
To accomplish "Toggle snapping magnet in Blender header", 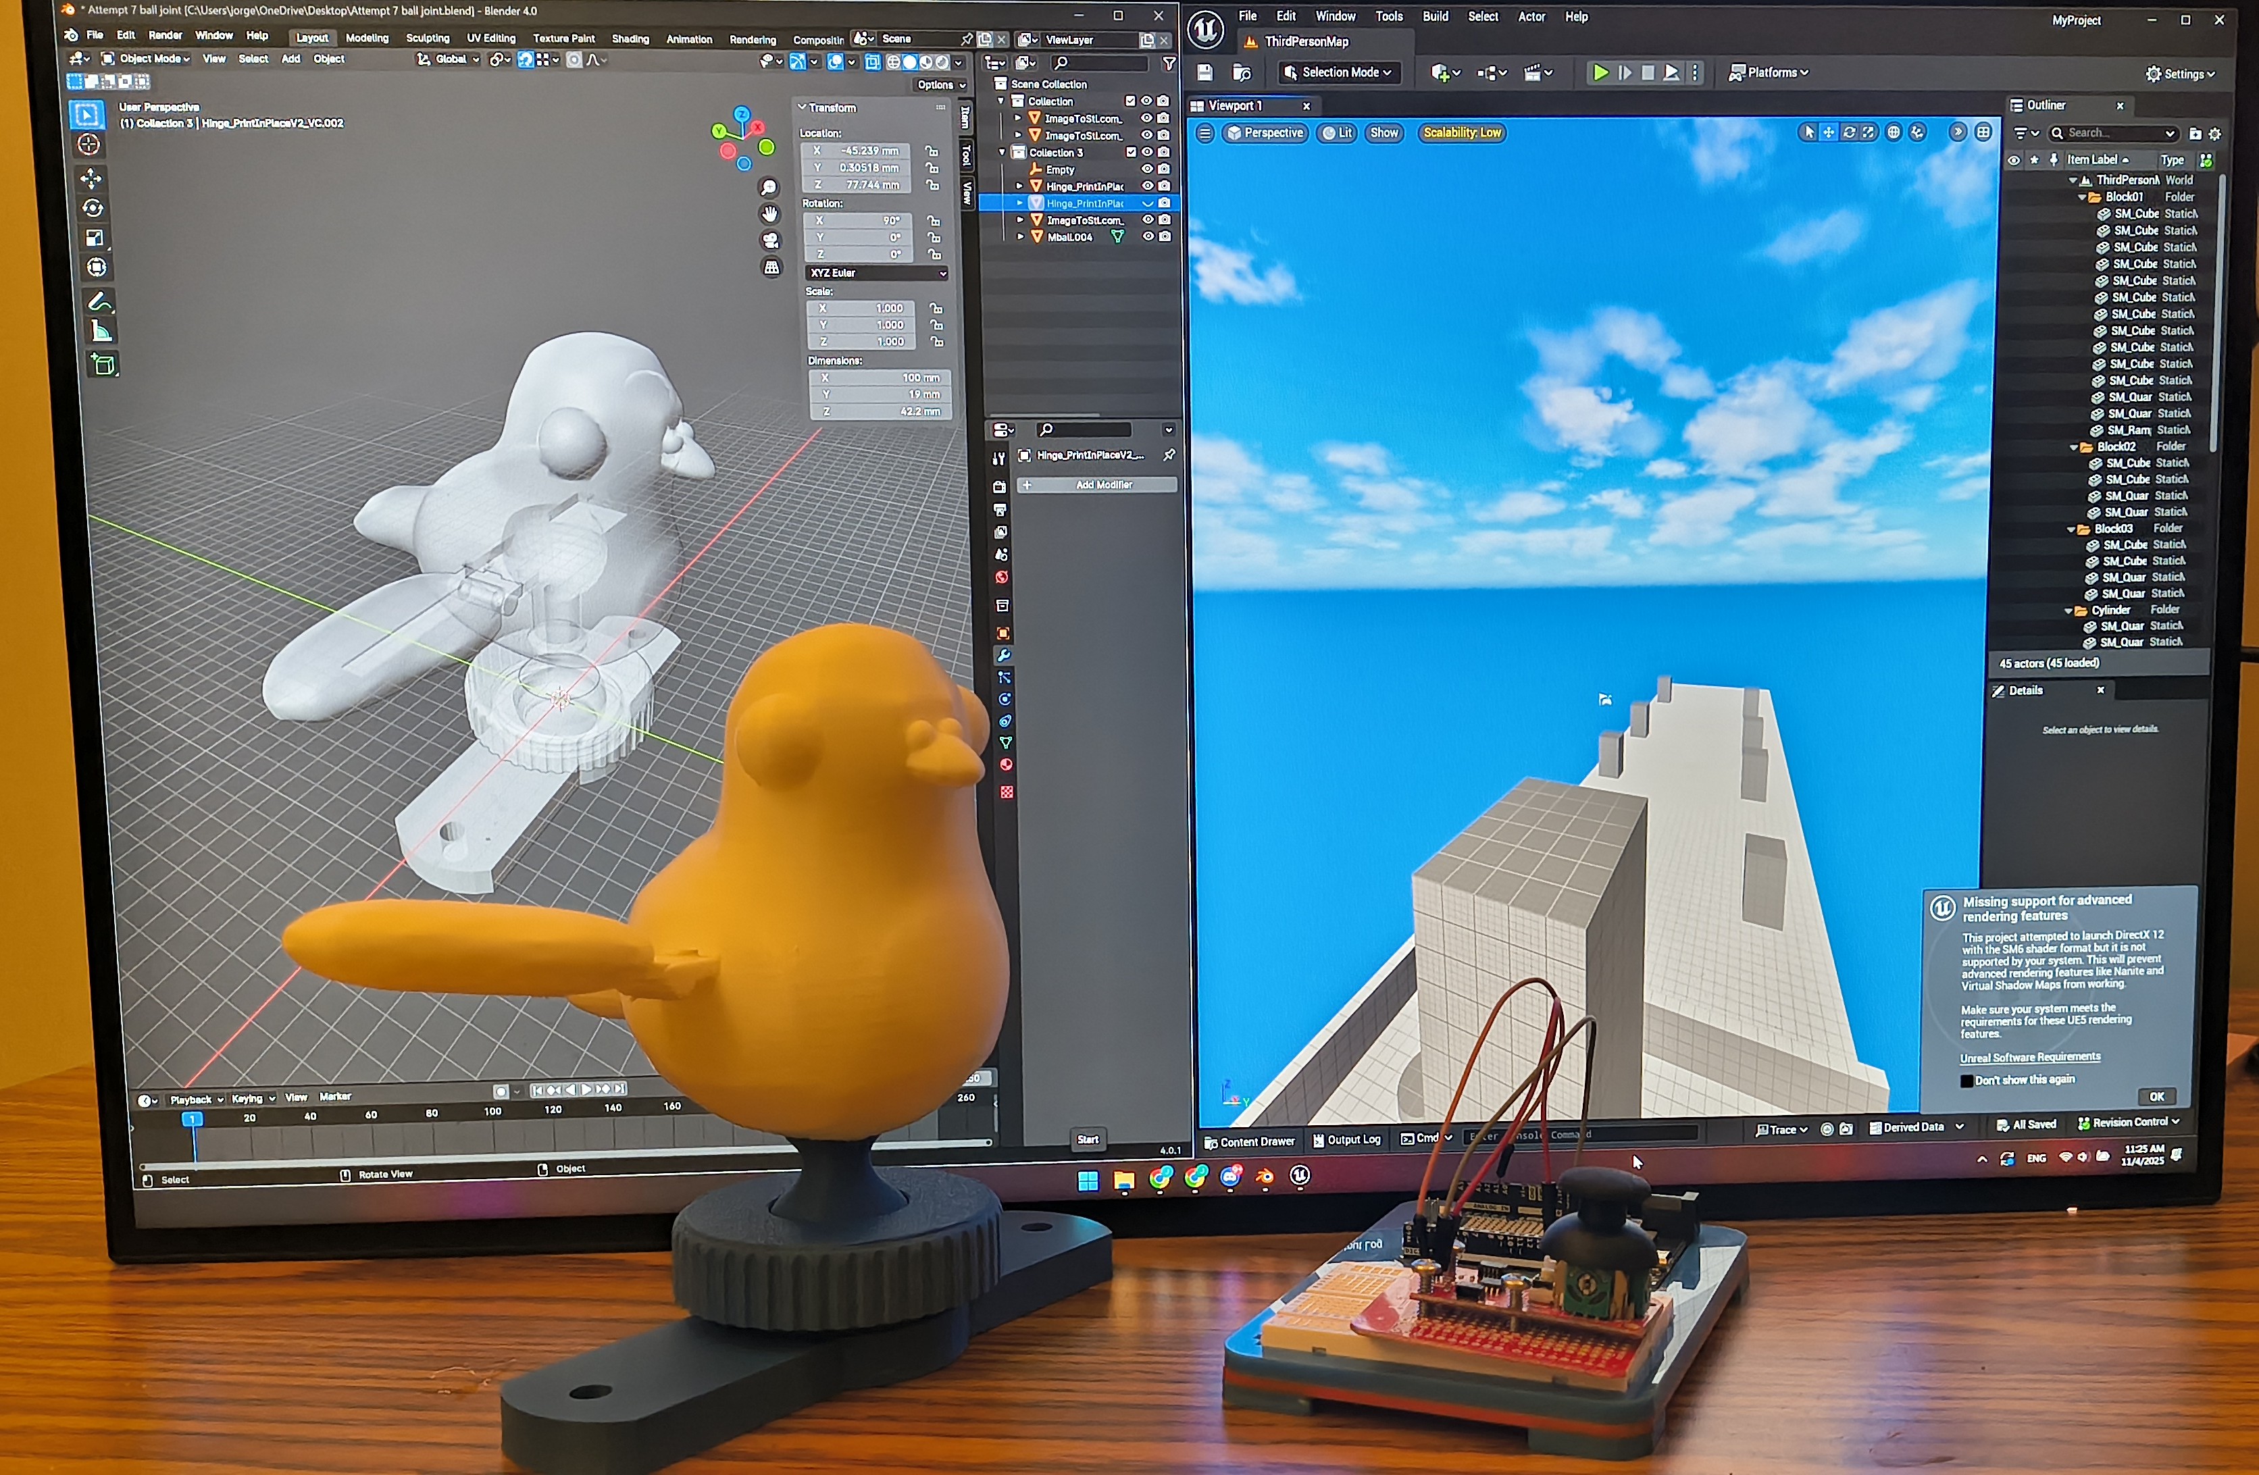I will tap(525, 60).
